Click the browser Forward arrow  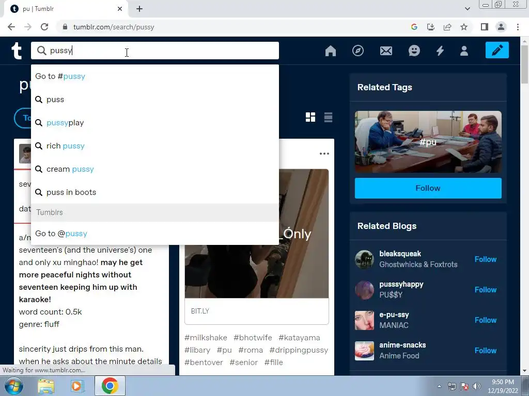(28, 27)
